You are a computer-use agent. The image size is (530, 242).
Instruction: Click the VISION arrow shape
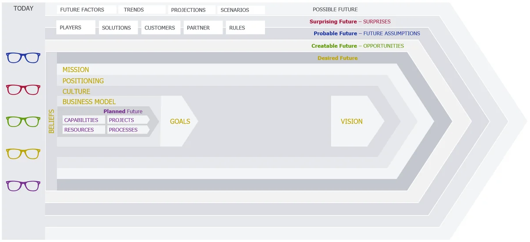357,121
